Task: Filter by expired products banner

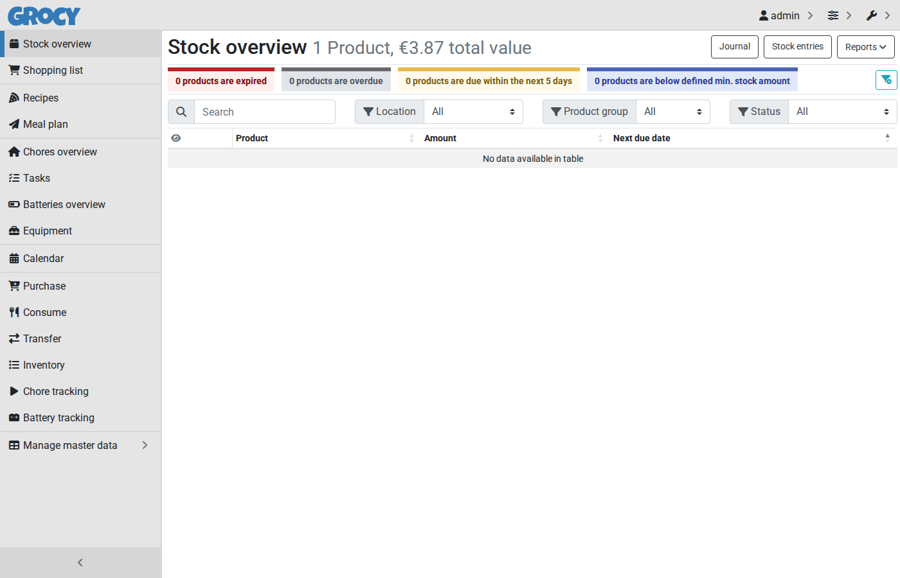Action: pos(221,80)
